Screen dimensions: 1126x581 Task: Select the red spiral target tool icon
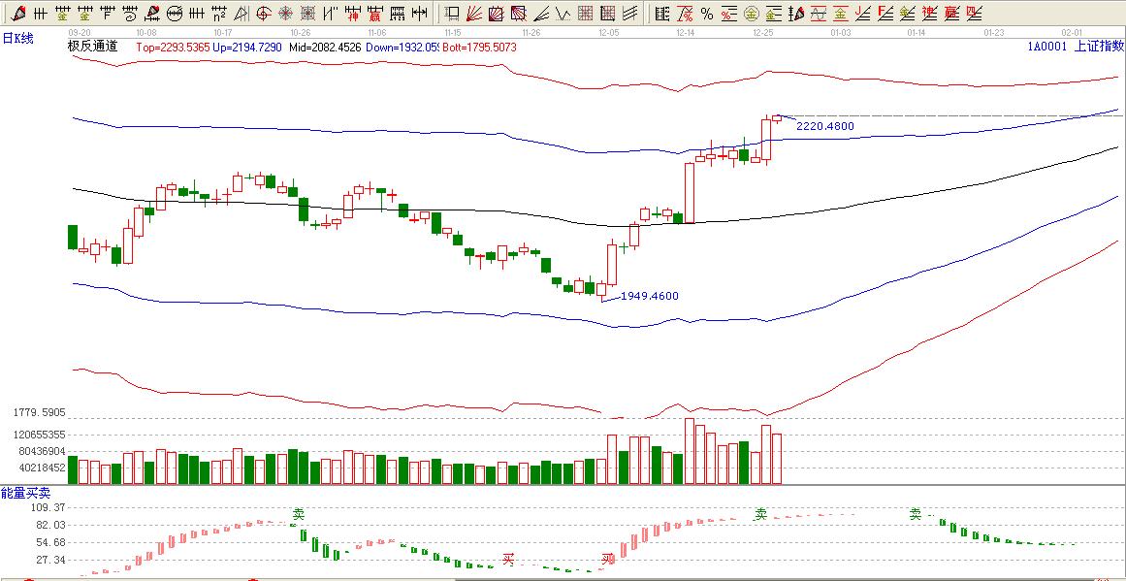[263, 14]
